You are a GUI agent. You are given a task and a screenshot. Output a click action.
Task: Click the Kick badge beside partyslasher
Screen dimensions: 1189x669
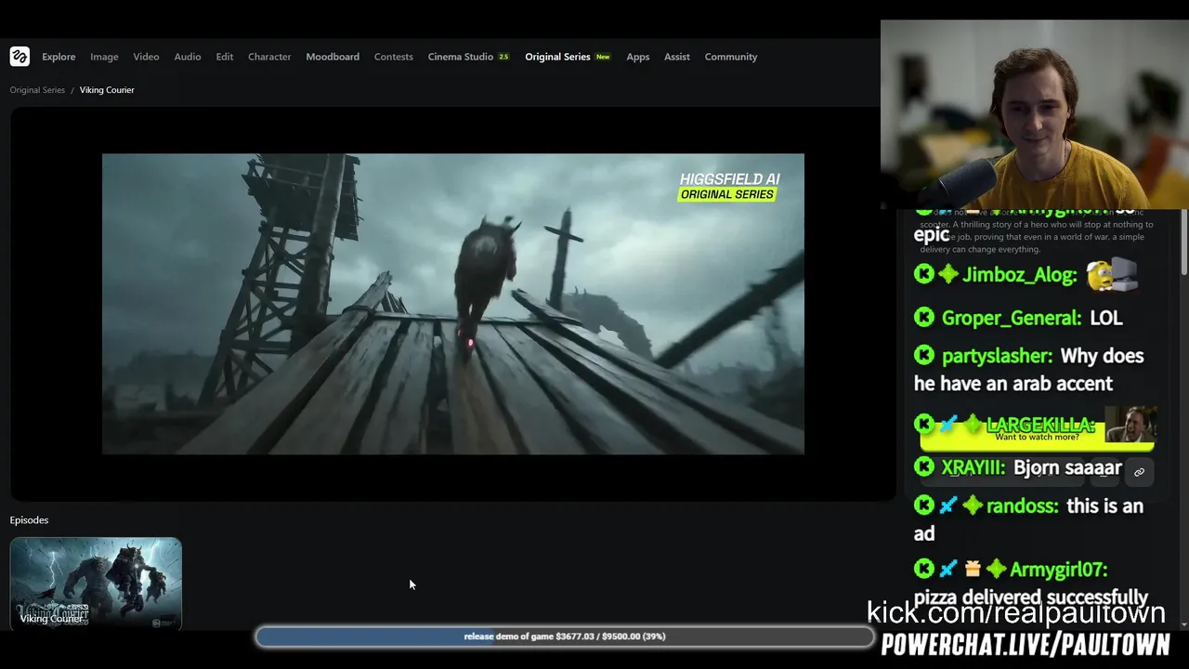924,356
